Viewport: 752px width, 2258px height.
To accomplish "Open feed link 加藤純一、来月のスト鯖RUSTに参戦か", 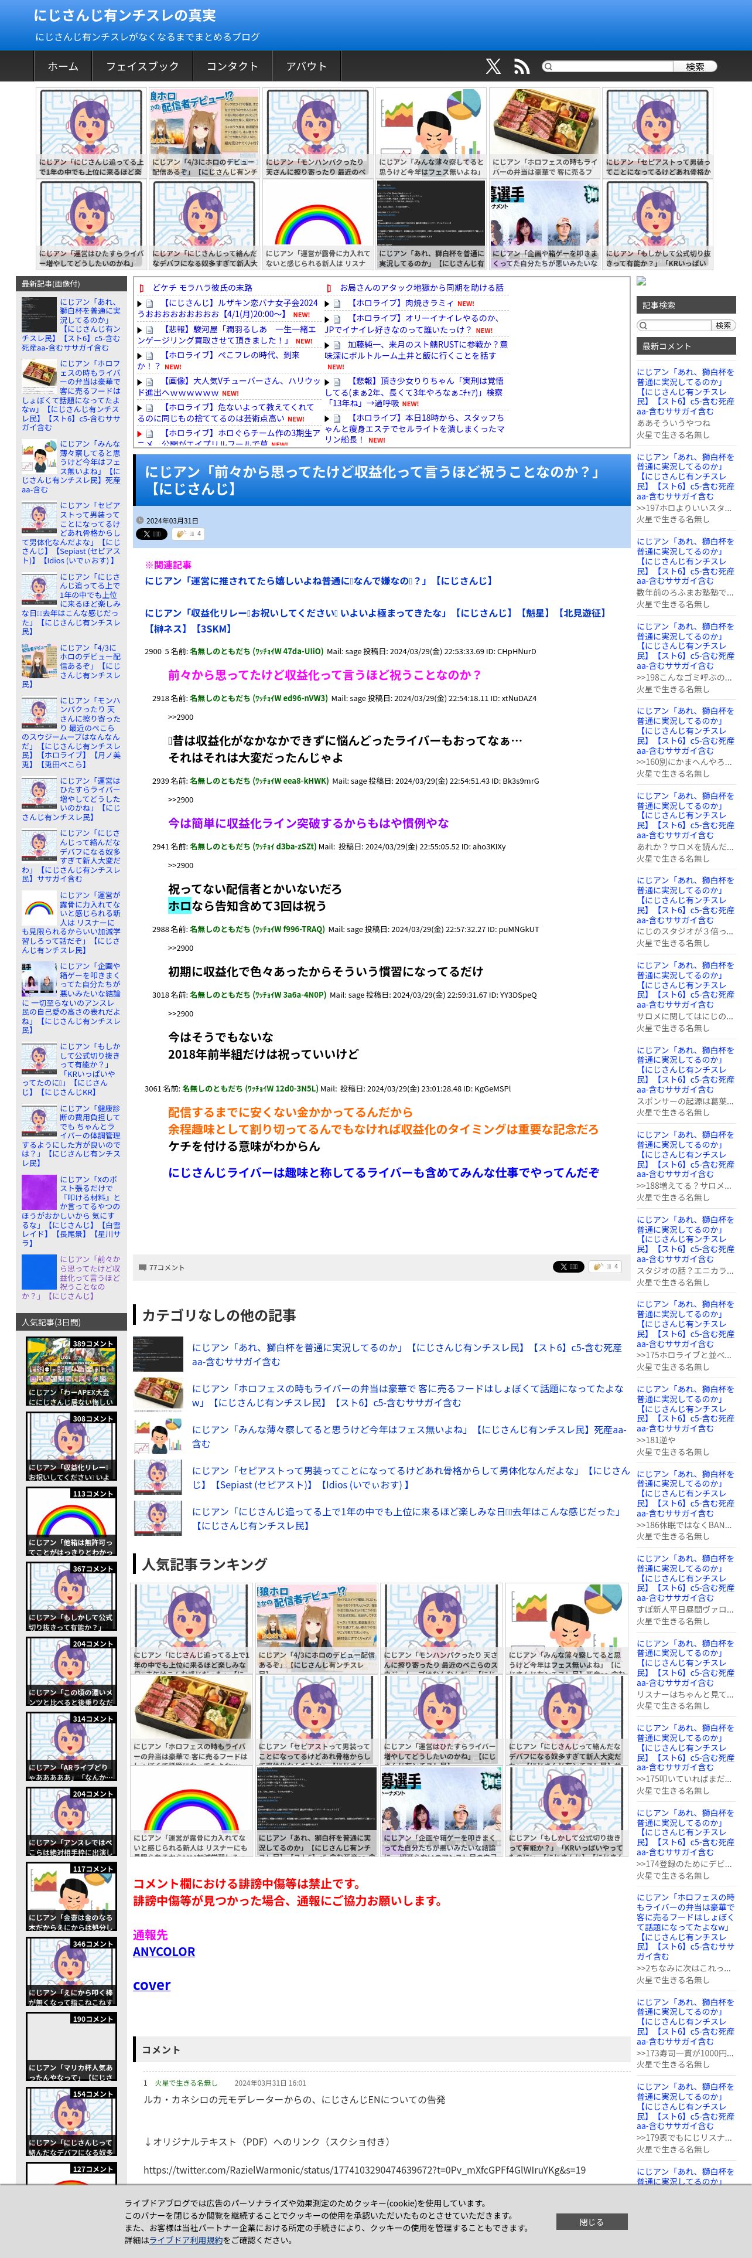I will coord(416,350).
